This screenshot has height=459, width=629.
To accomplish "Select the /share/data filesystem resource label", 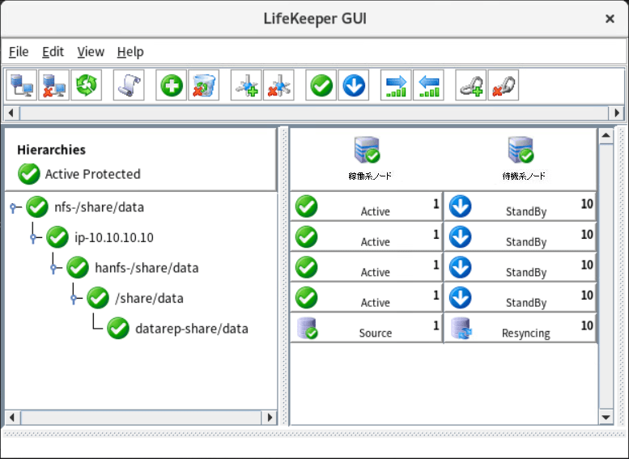I will point(149,299).
